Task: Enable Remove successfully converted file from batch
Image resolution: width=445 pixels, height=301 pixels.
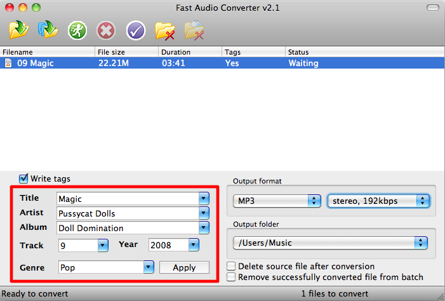Action: click(231, 277)
